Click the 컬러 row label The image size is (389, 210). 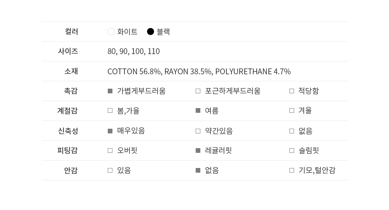[72, 31]
